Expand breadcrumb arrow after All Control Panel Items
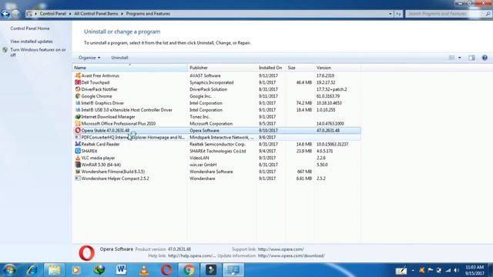 tap(122, 14)
